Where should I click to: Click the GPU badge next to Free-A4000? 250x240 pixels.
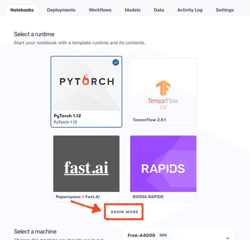pos(163,235)
